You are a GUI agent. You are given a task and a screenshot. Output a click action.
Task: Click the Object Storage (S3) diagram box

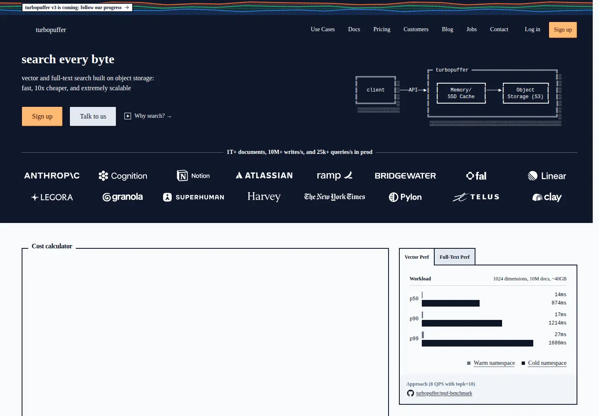point(525,93)
